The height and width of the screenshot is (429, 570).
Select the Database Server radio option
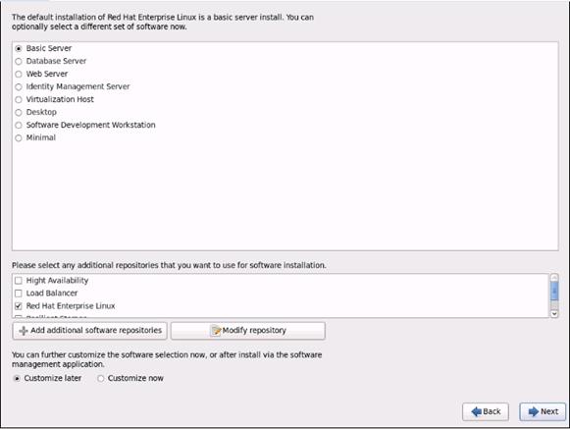[19, 61]
